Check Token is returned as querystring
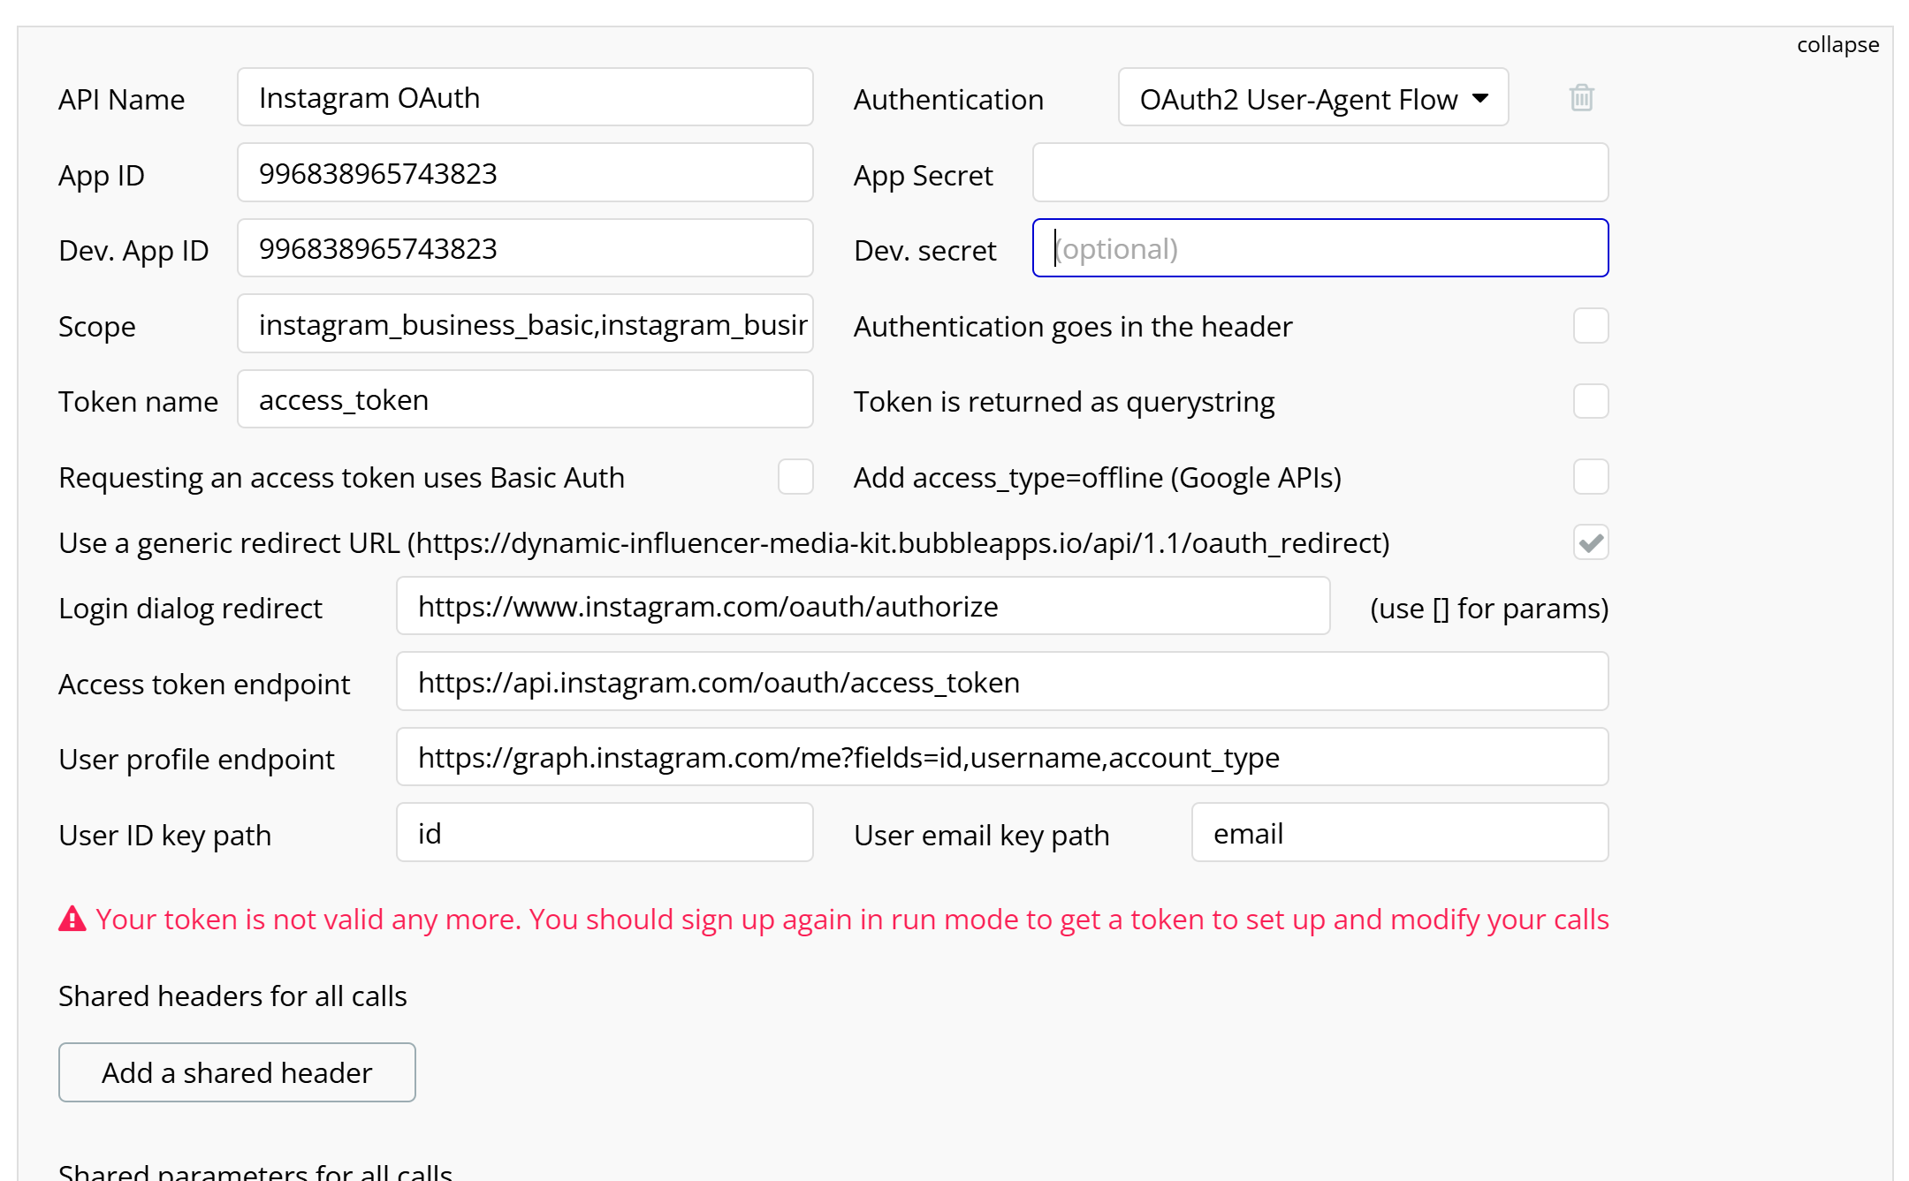Viewport: 1909px width, 1181px height. tap(1591, 401)
